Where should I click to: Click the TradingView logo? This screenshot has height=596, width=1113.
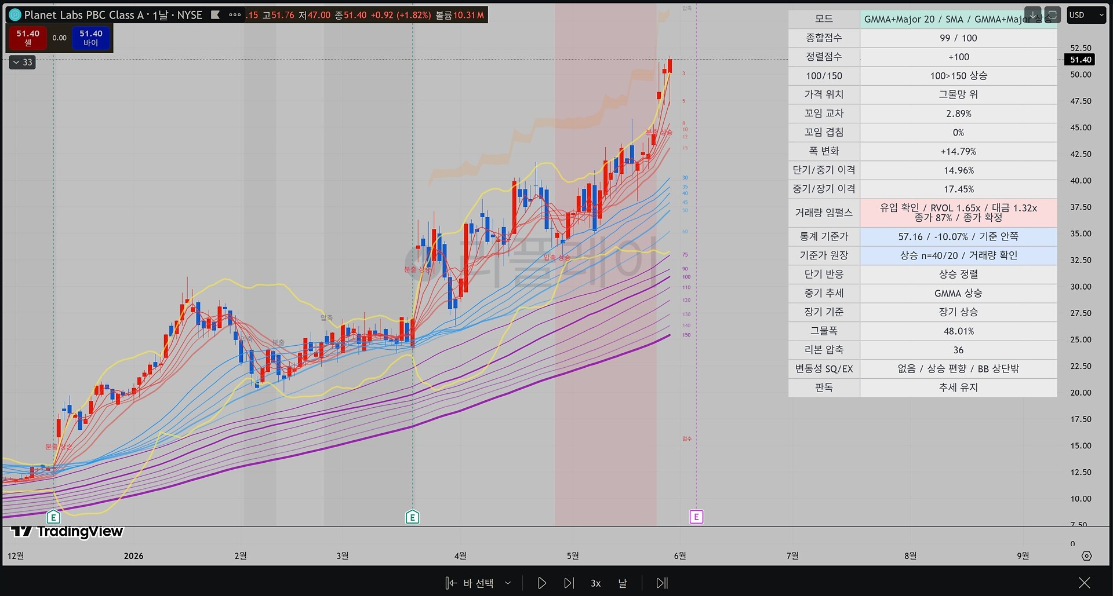pos(67,531)
